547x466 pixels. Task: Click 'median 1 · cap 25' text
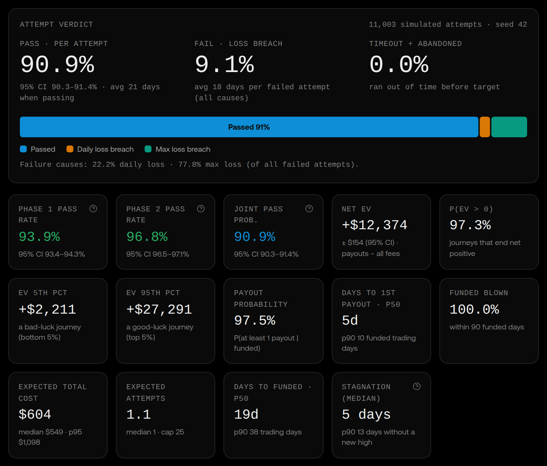pyautogui.click(x=155, y=432)
